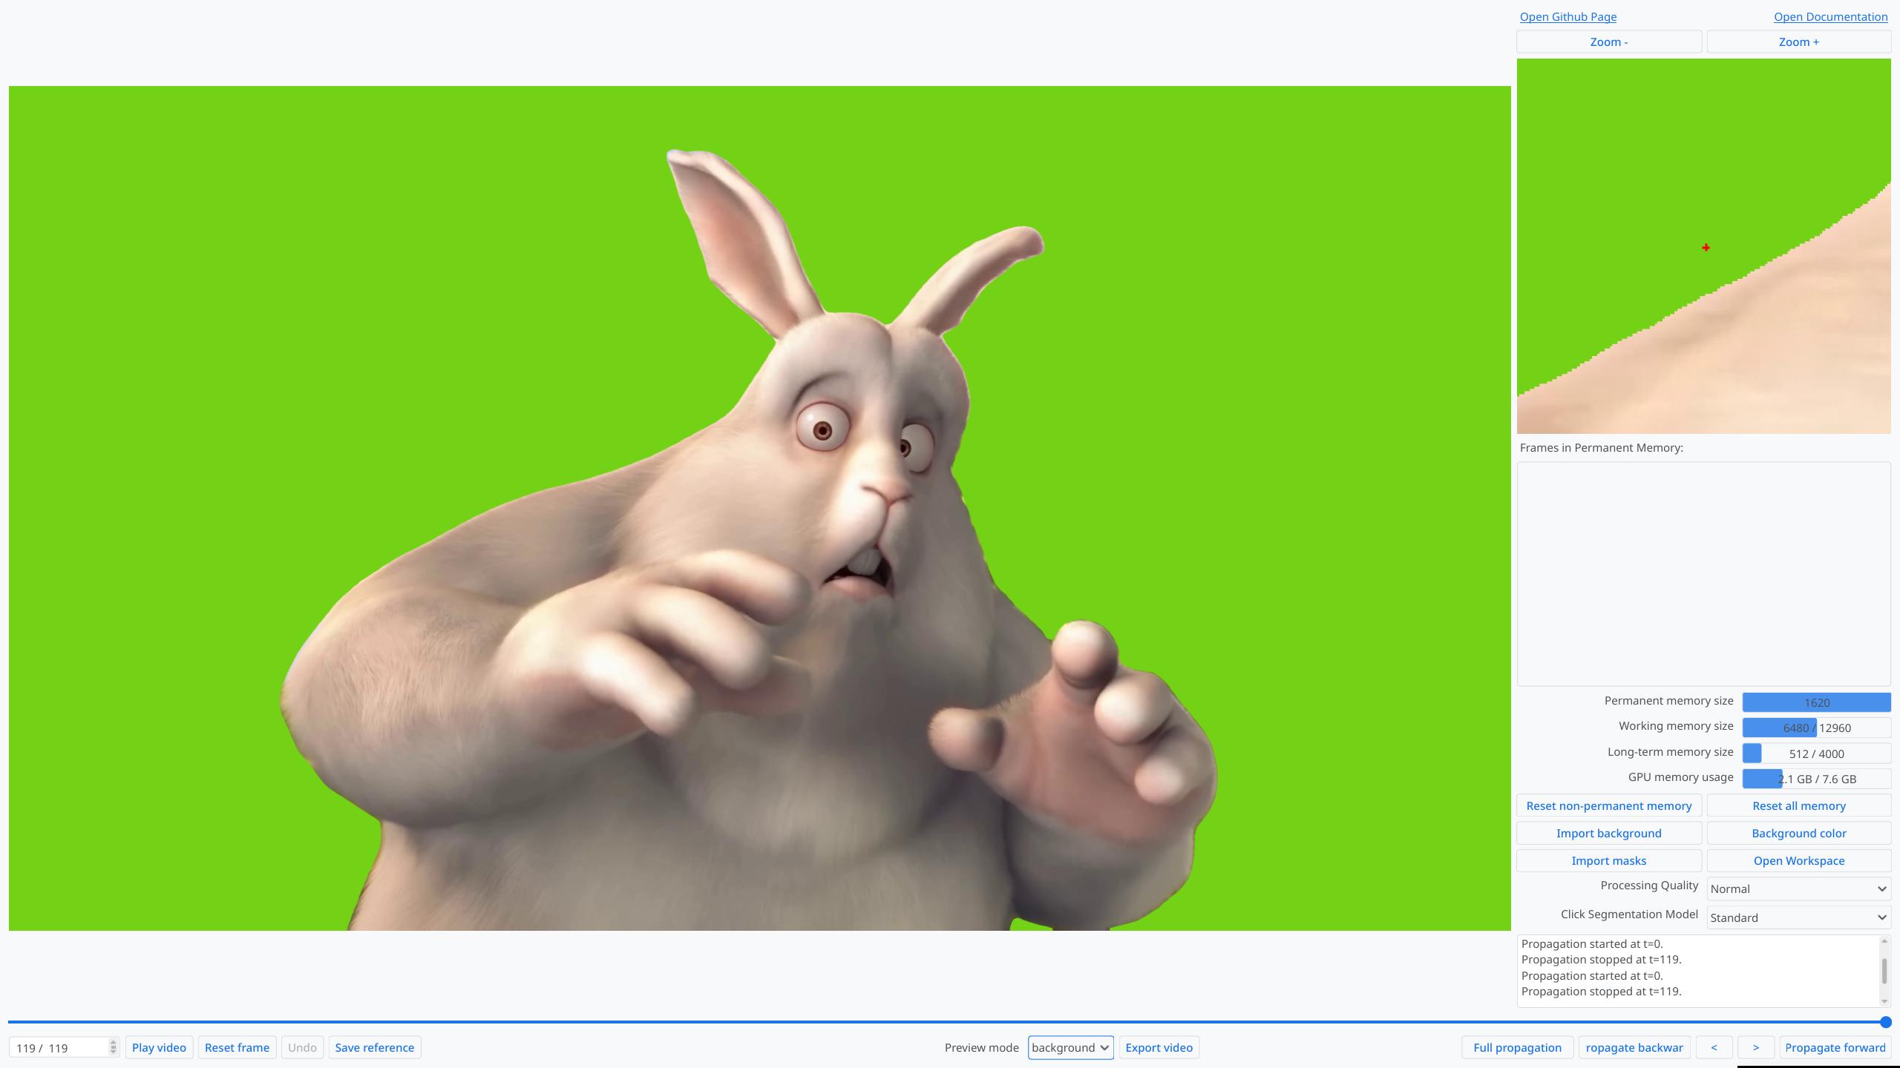Click the timeline slider handle
This screenshot has height=1068, width=1900.
pos(1885,1022)
